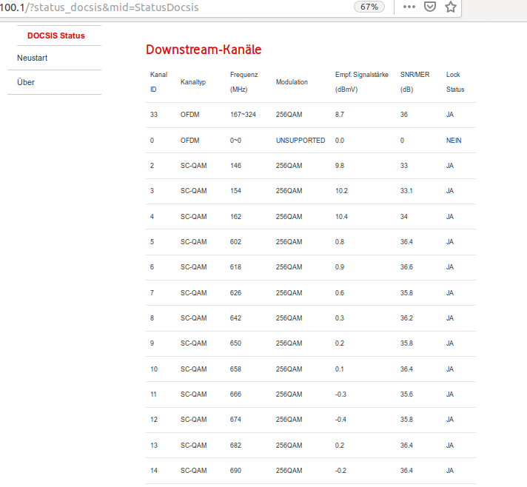Open the Neustart menu item

[33, 58]
